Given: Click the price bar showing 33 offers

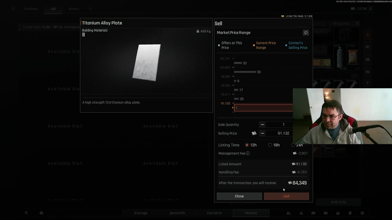Looking at the screenshot, I should click(238, 63).
